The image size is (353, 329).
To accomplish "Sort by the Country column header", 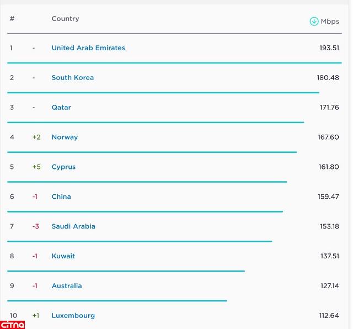I will (x=65, y=19).
